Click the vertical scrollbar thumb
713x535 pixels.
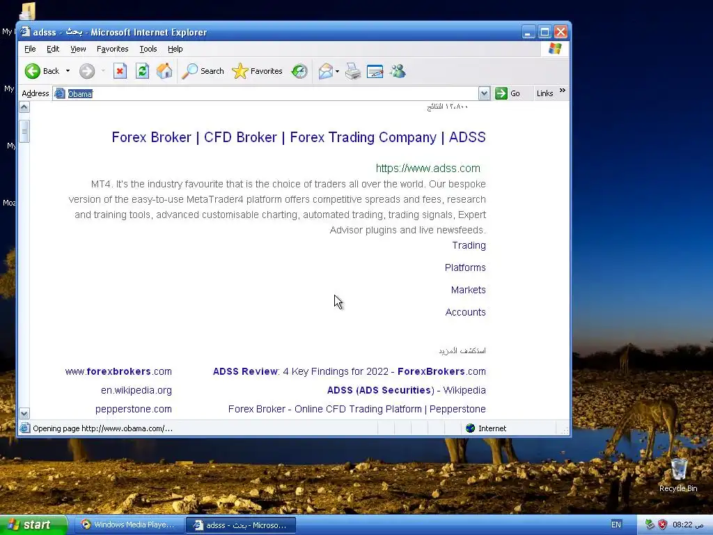pyautogui.click(x=24, y=132)
